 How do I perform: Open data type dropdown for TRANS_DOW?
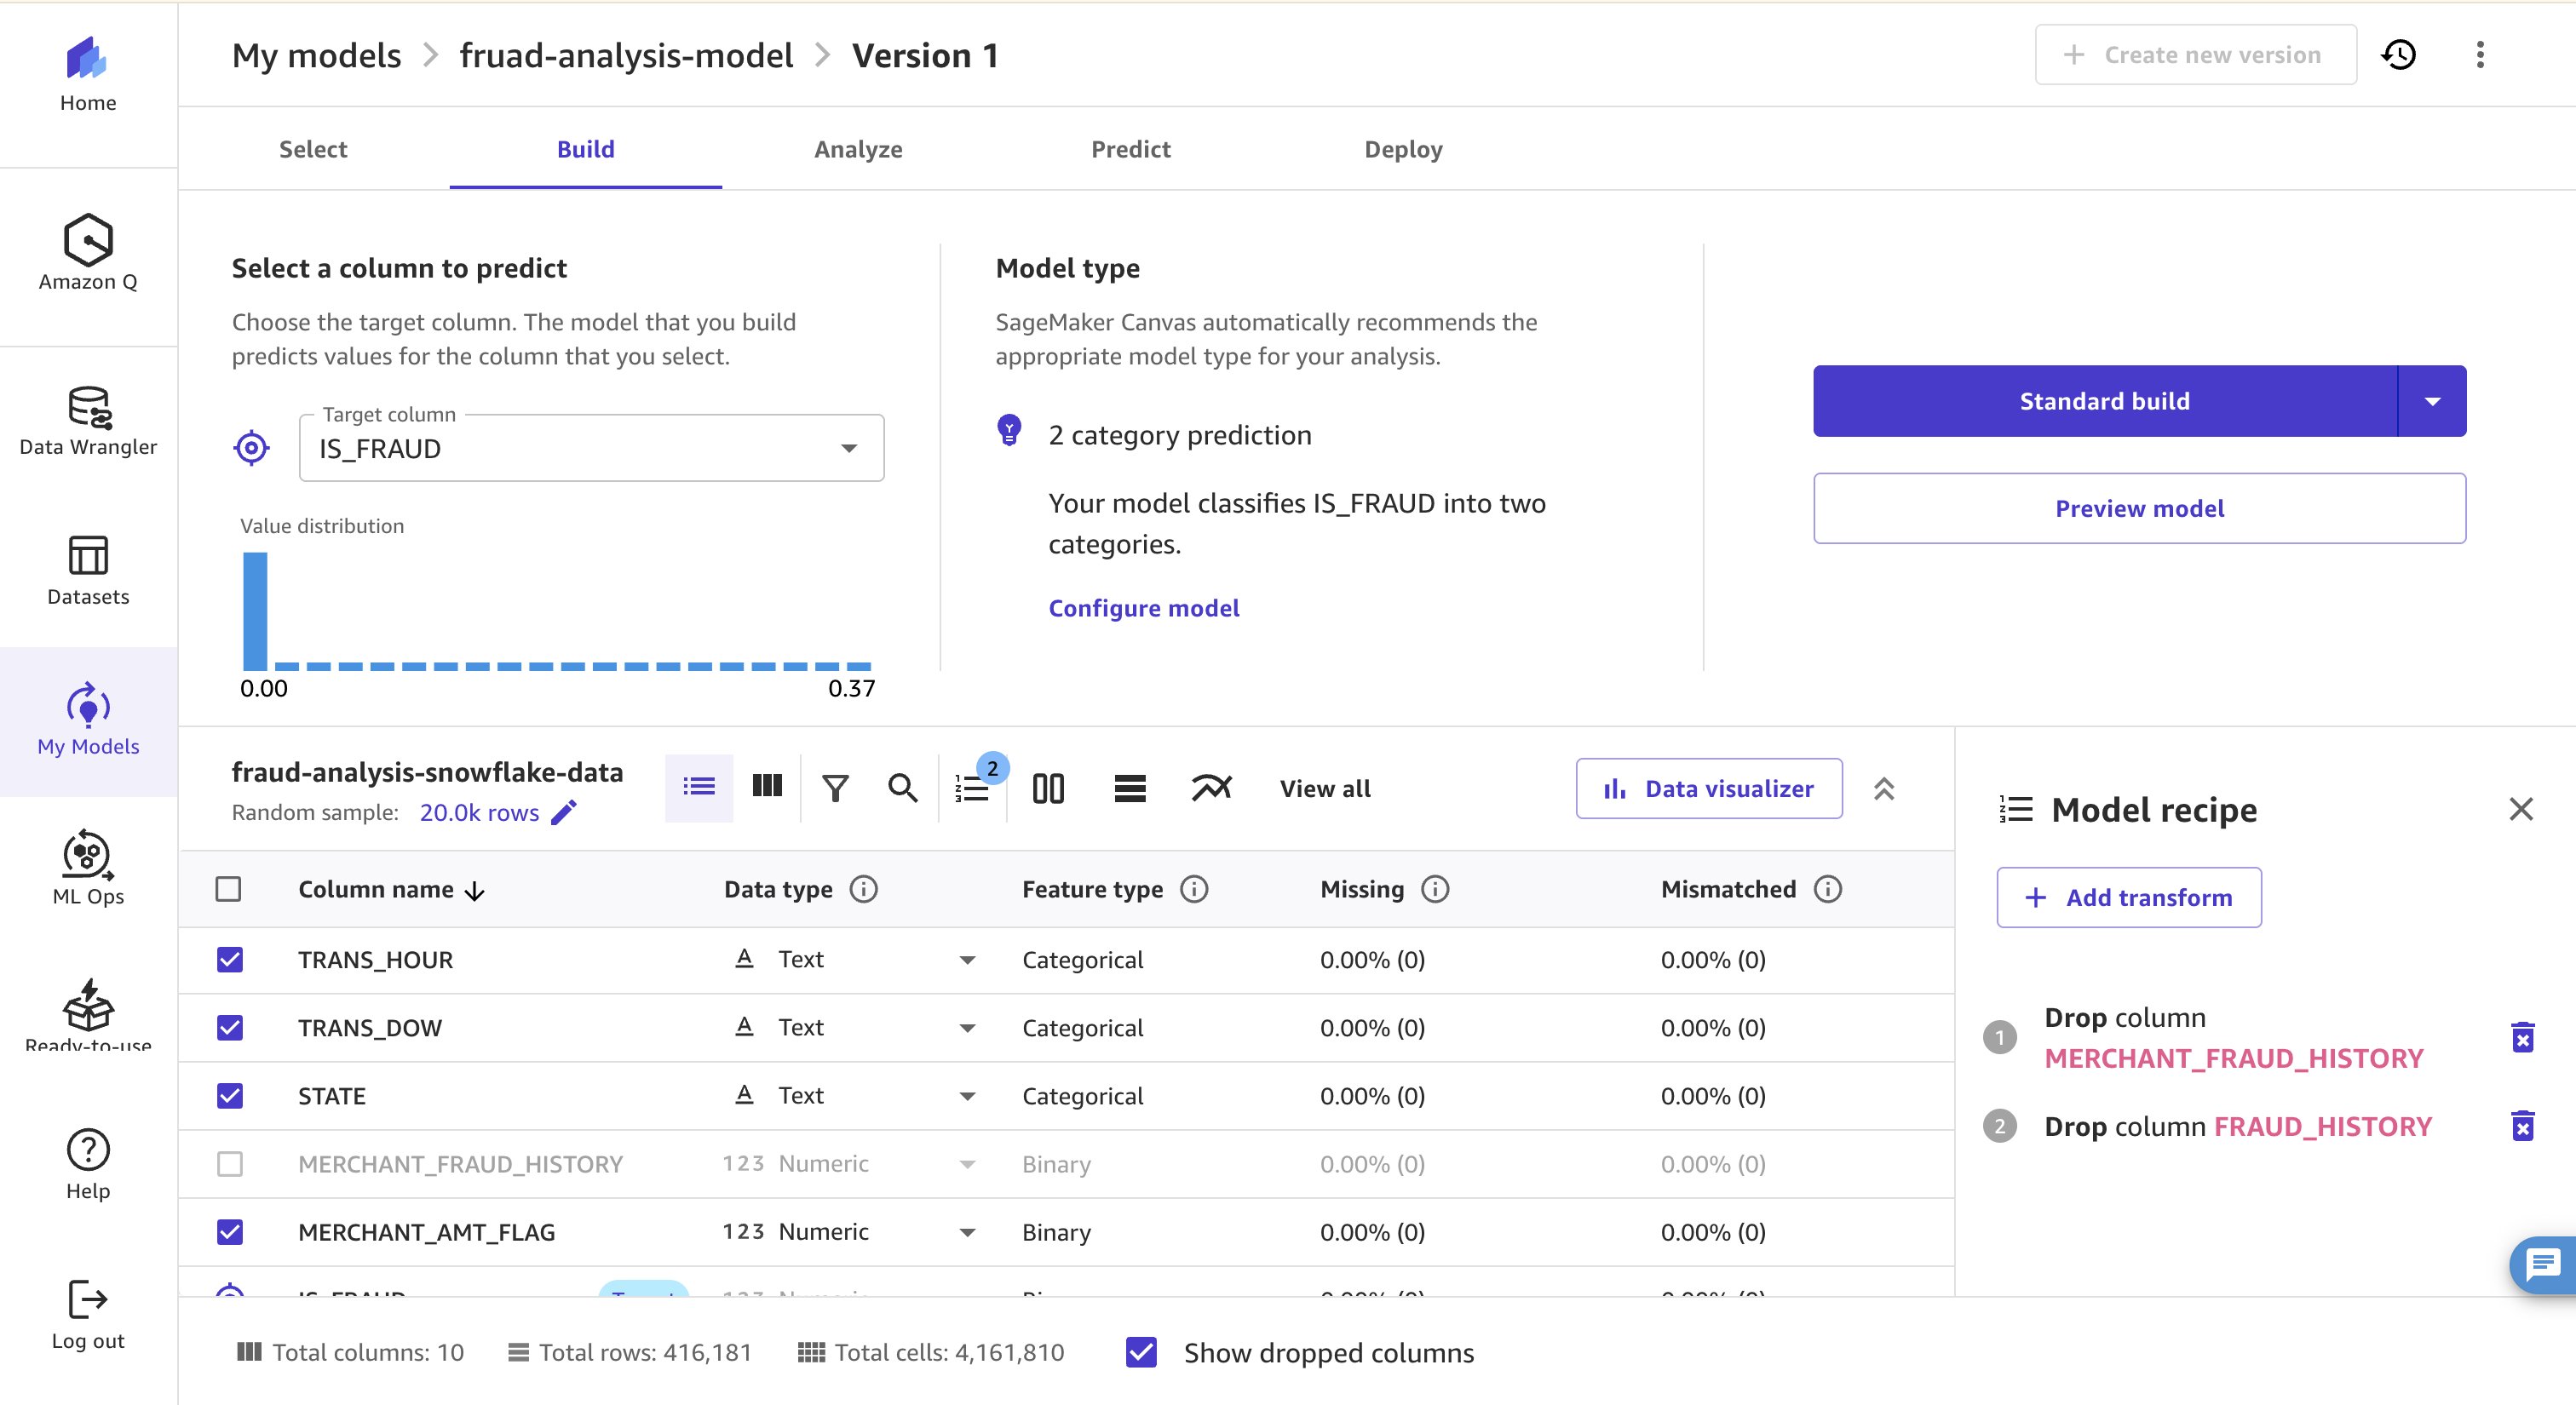[967, 1029]
